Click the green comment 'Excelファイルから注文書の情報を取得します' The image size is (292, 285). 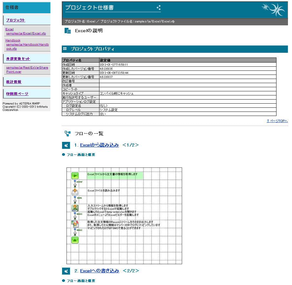pyautogui.click(x=115, y=176)
